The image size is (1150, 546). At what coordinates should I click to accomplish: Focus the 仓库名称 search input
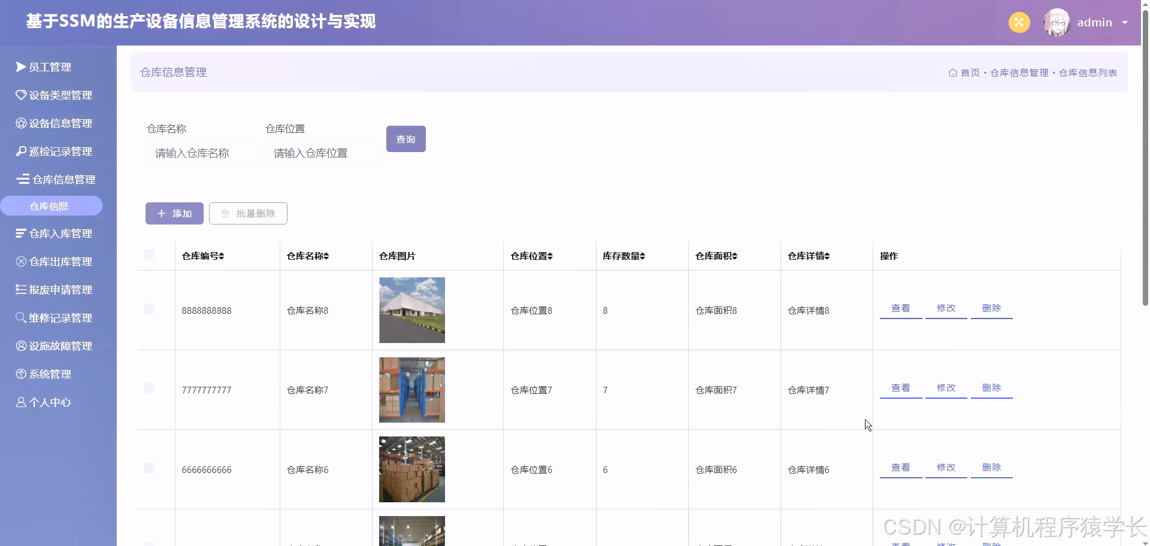tap(202, 153)
